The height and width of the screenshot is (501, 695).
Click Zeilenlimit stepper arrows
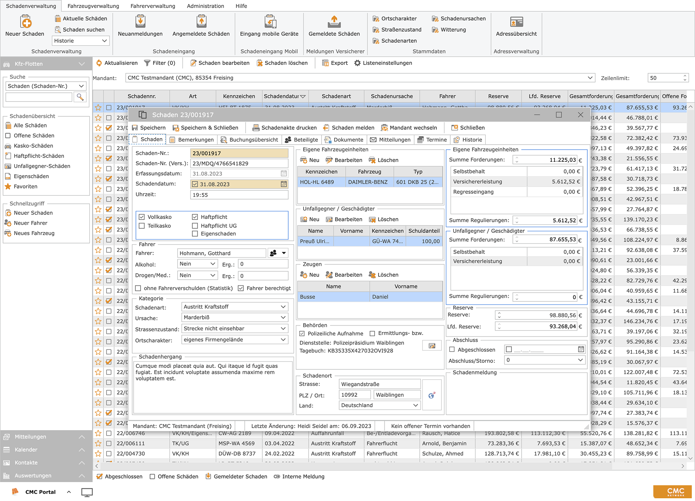pos(685,78)
